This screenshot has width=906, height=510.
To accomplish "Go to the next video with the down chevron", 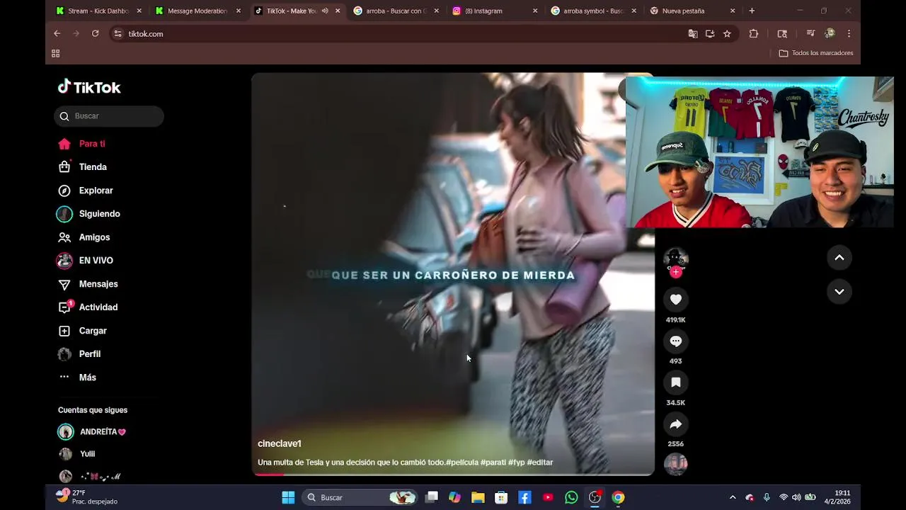I will [839, 291].
